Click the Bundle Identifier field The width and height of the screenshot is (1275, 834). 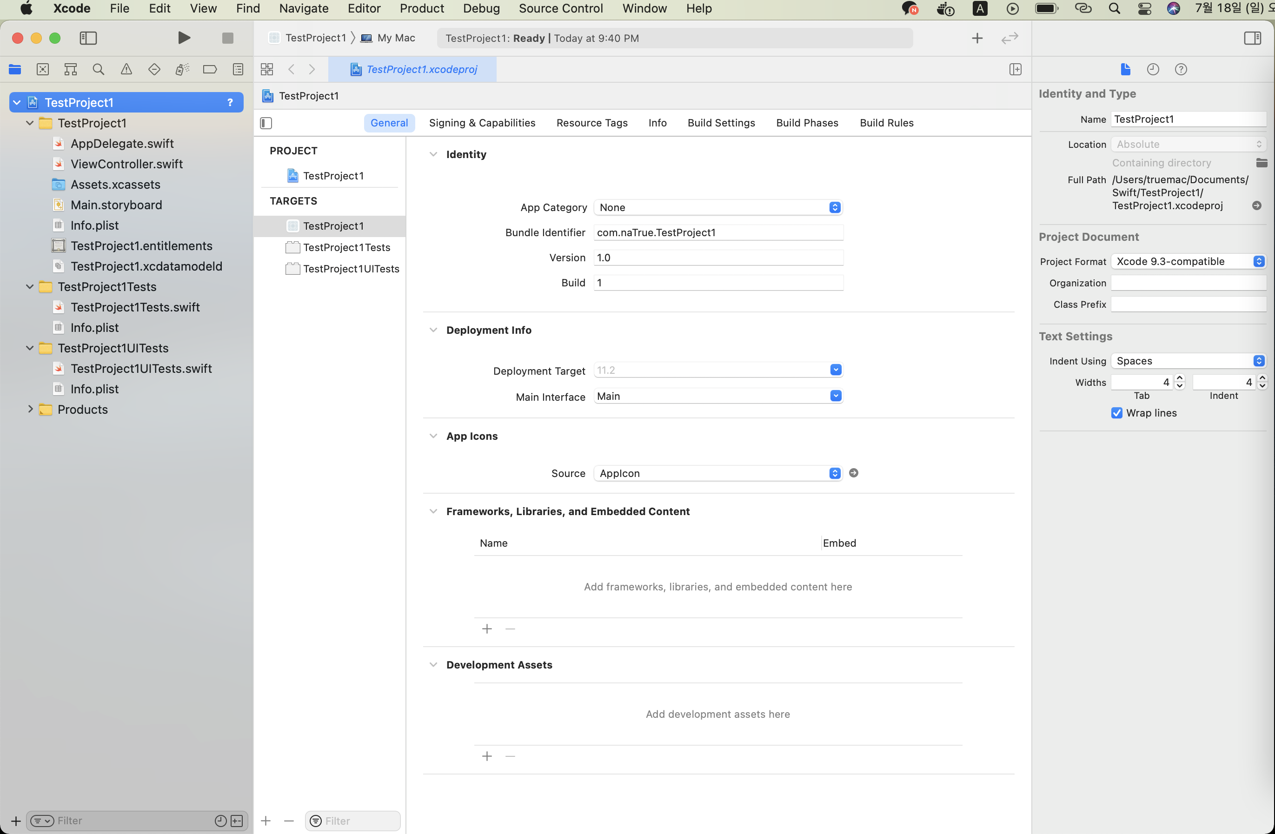(x=718, y=232)
